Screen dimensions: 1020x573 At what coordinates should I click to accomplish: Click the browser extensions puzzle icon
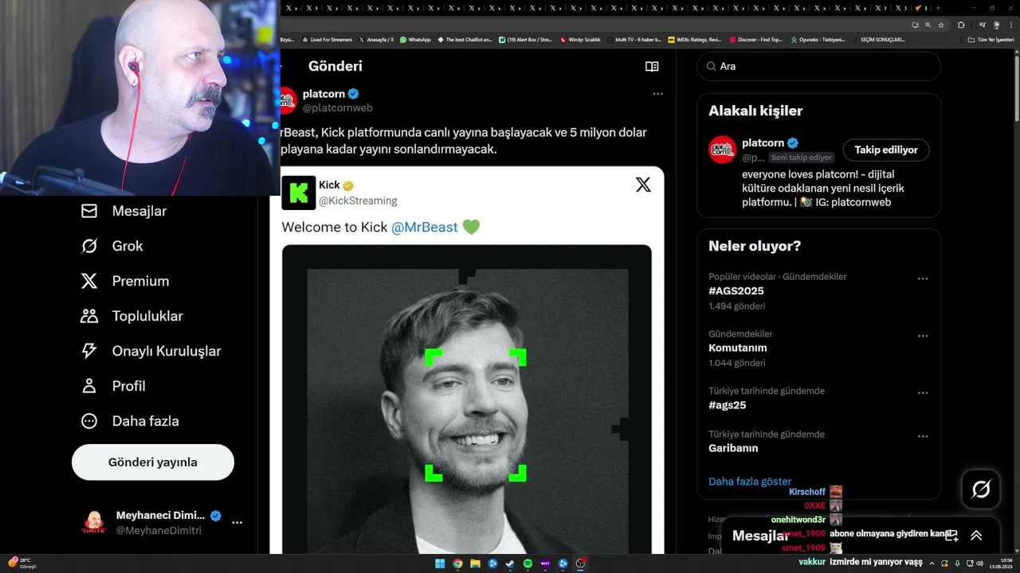pyautogui.click(x=961, y=25)
